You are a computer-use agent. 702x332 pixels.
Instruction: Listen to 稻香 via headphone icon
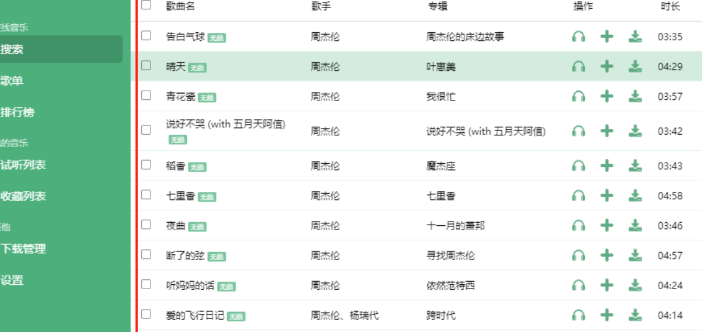[578, 166]
